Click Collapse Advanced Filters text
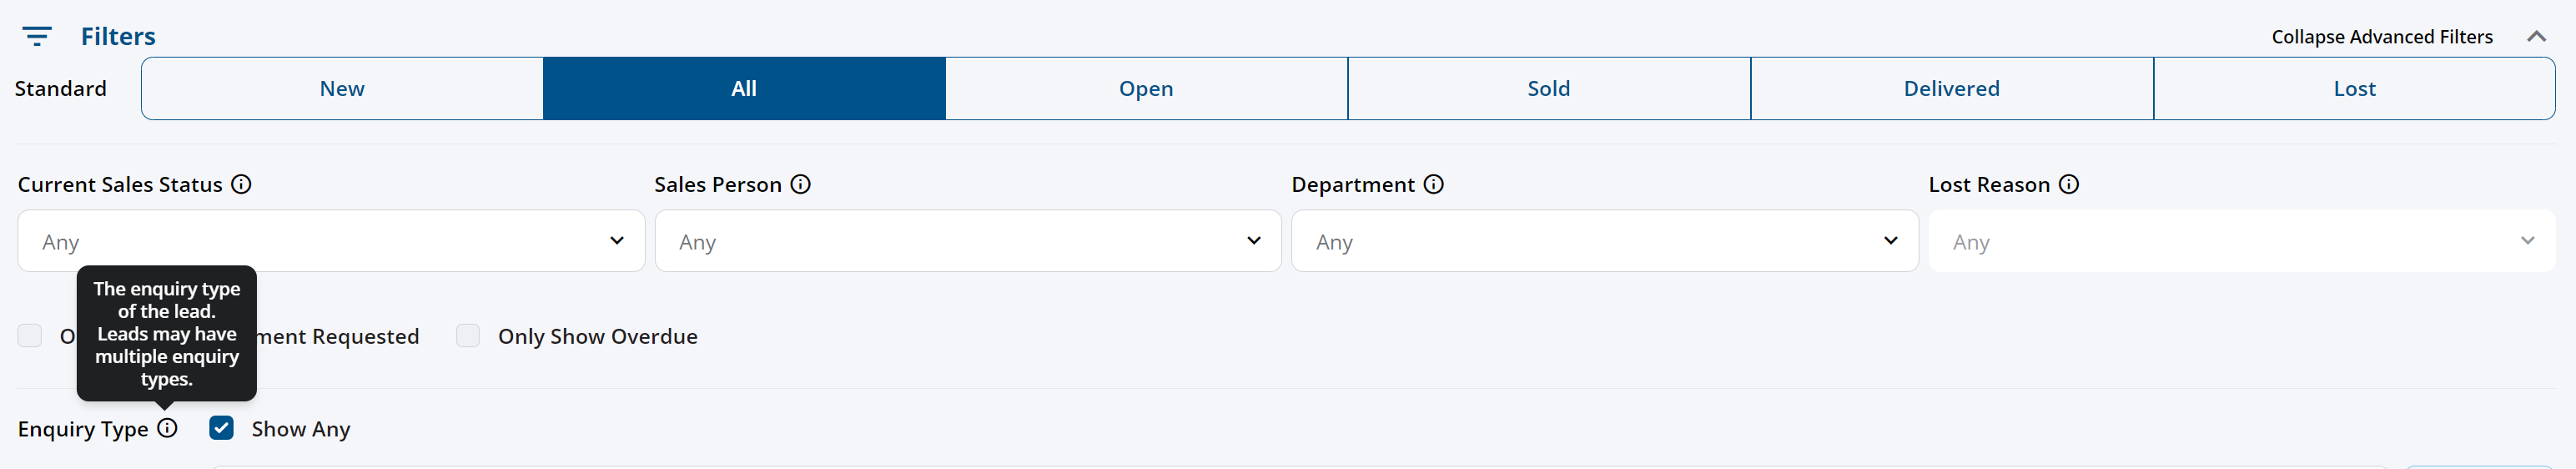Viewport: 2576px width, 469px height. click(x=2382, y=37)
